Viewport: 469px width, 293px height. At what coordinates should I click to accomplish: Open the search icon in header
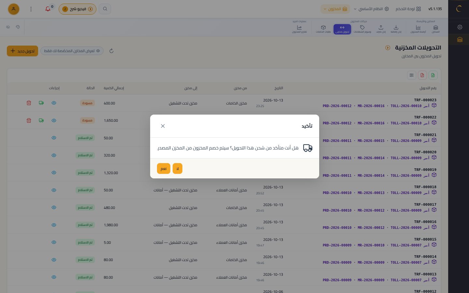coord(105,9)
